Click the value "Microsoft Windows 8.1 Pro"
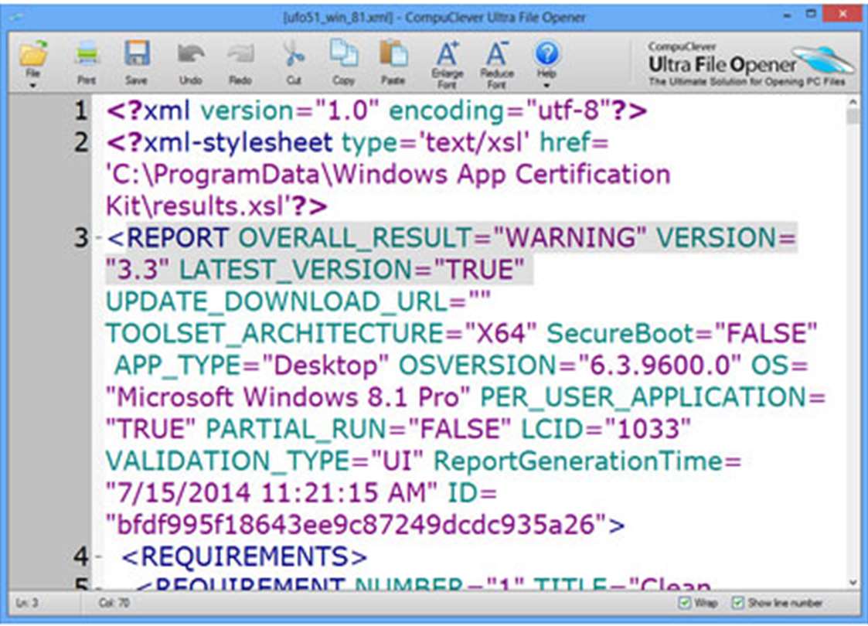Viewport: 868px width, 626px height. click(288, 397)
